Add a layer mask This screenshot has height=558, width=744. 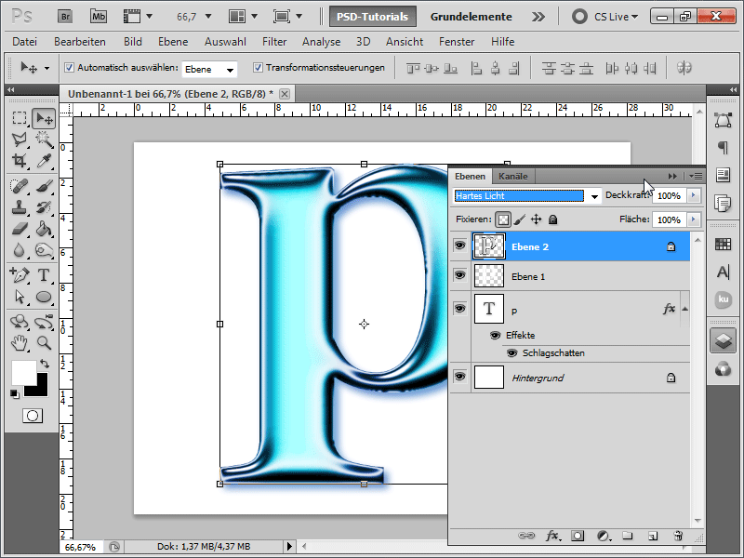point(578,536)
